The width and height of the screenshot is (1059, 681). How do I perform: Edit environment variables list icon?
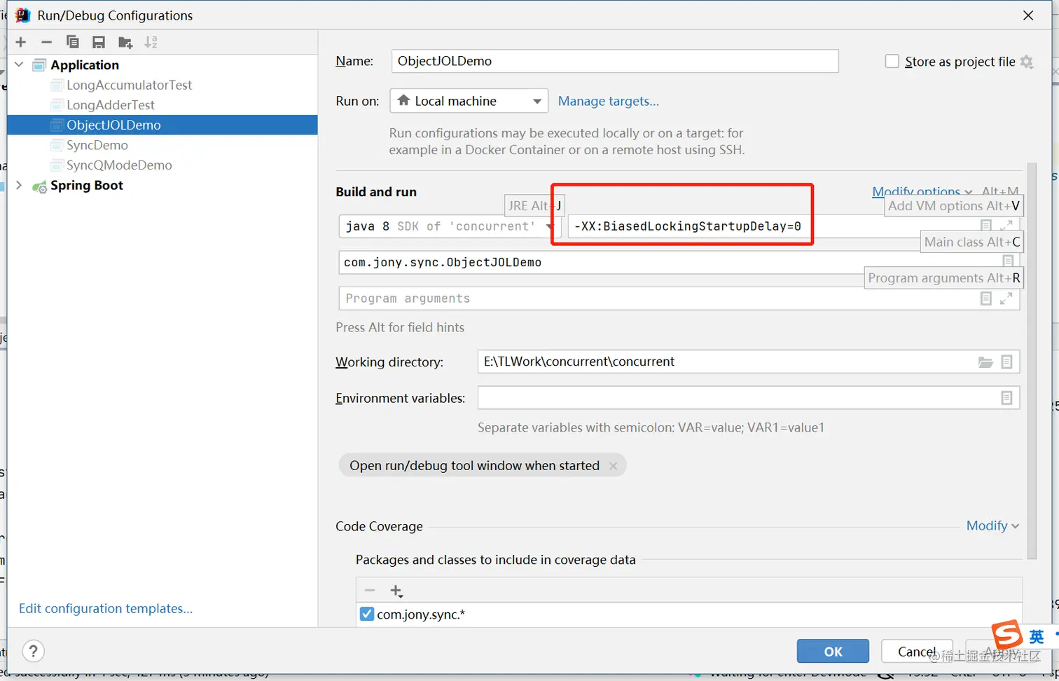click(1006, 398)
